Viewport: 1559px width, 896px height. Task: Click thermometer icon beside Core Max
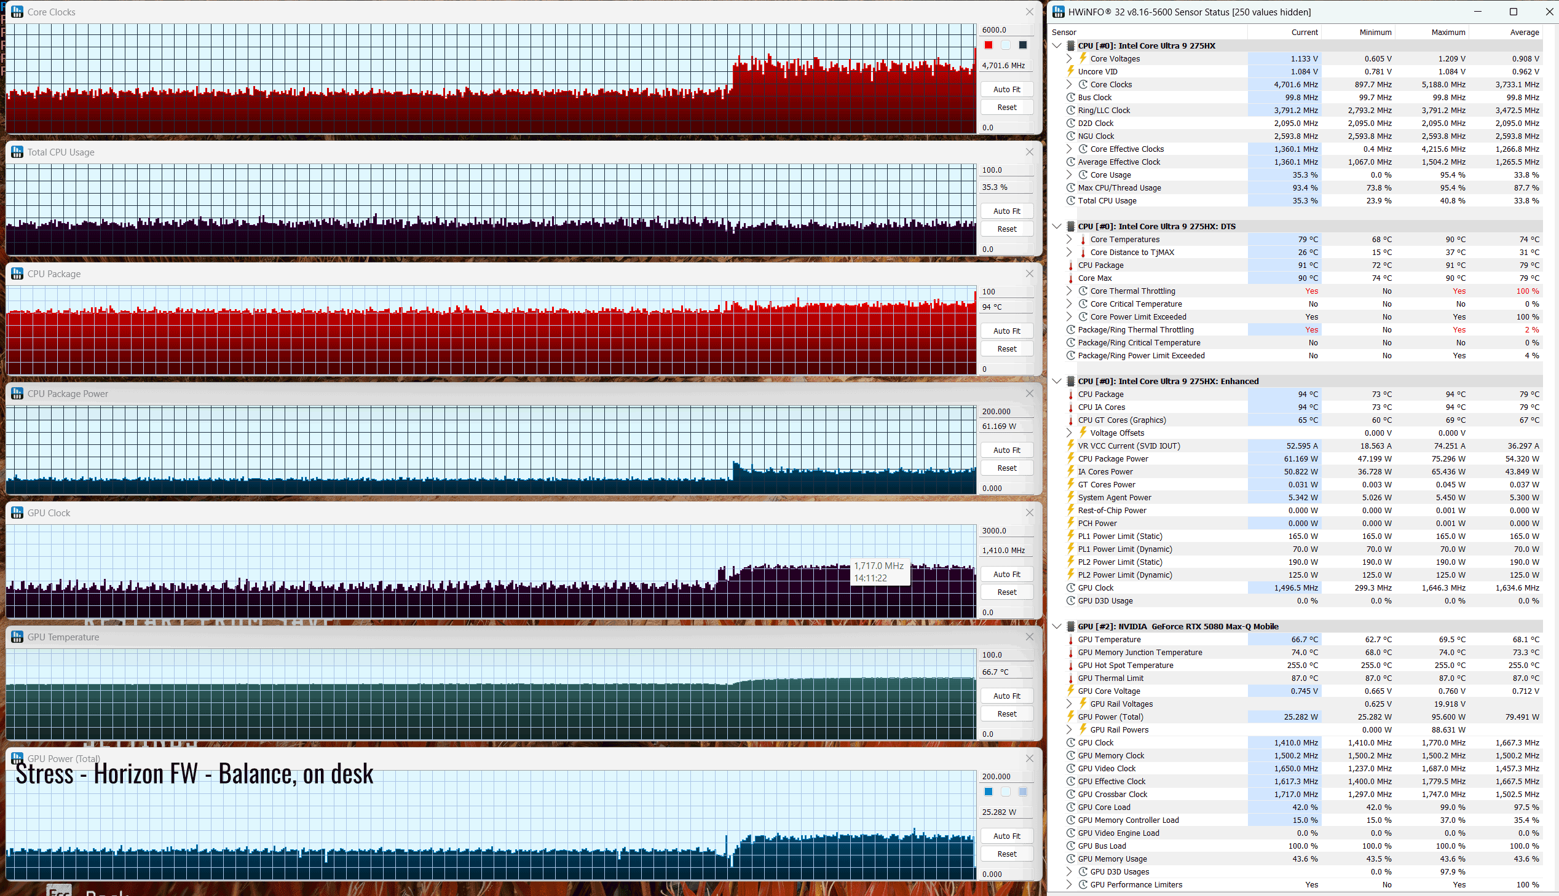tap(1071, 278)
